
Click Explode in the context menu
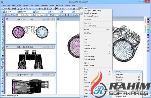click(96, 63)
